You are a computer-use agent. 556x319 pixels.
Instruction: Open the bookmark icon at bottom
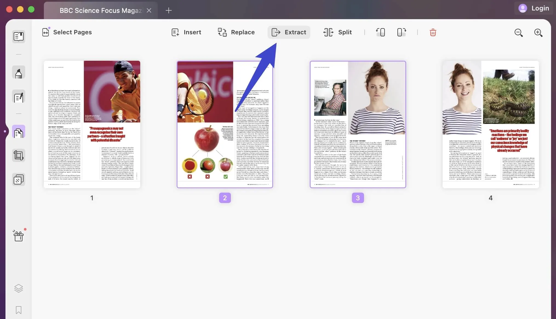click(19, 310)
